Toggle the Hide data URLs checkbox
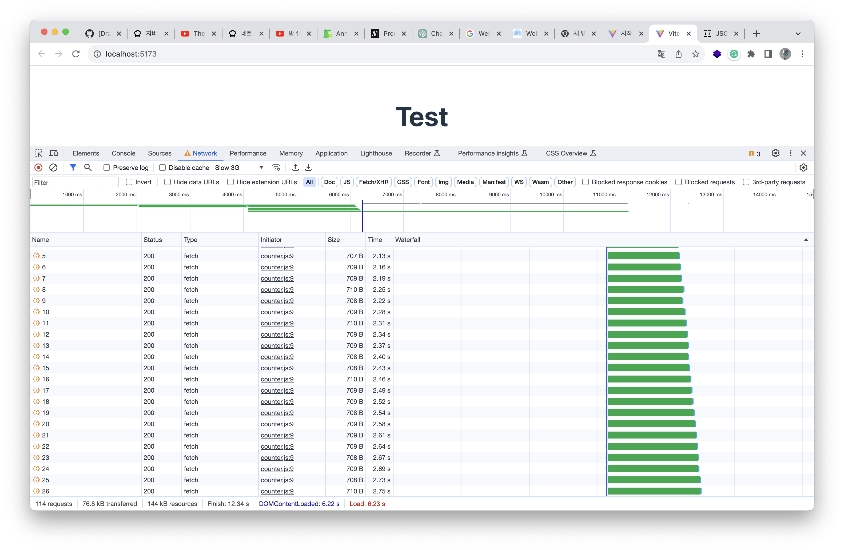The image size is (844, 550). tap(168, 182)
